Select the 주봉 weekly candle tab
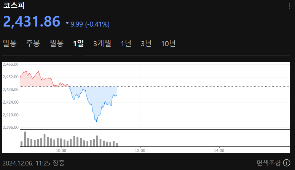 pyautogui.click(x=33, y=44)
